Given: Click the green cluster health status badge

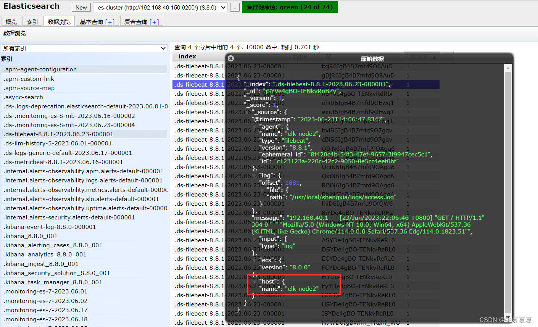Looking at the screenshot, I should coord(290,7).
